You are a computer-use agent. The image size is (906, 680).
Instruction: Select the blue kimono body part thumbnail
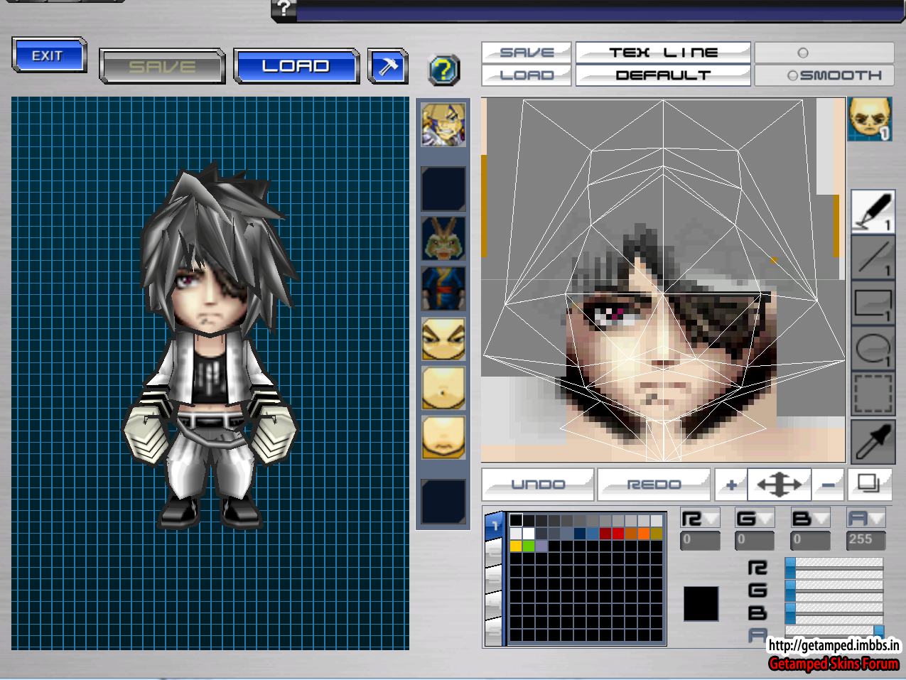(443, 288)
